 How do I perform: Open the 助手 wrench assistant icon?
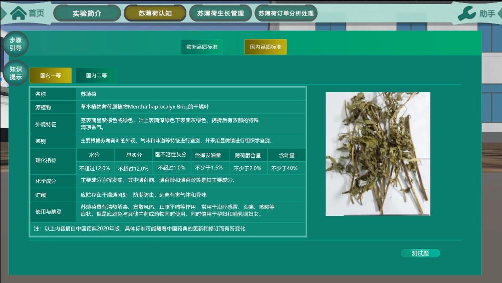tap(467, 14)
